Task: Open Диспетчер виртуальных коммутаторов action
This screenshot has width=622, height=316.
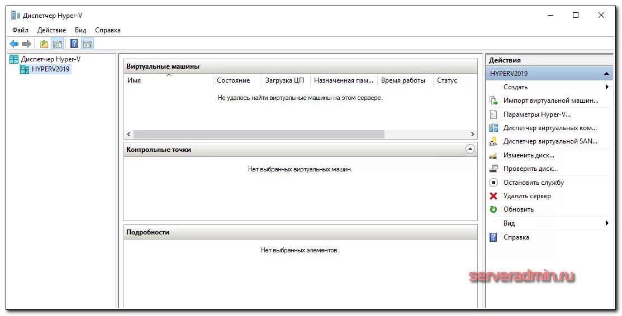Action: tap(550, 128)
